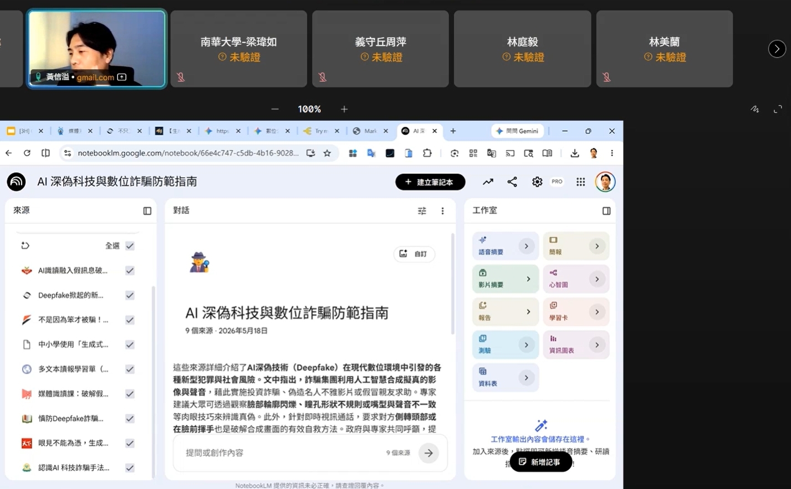Click the browser address bar URL
Image resolution: width=791 pixels, height=489 pixels.
[188, 153]
